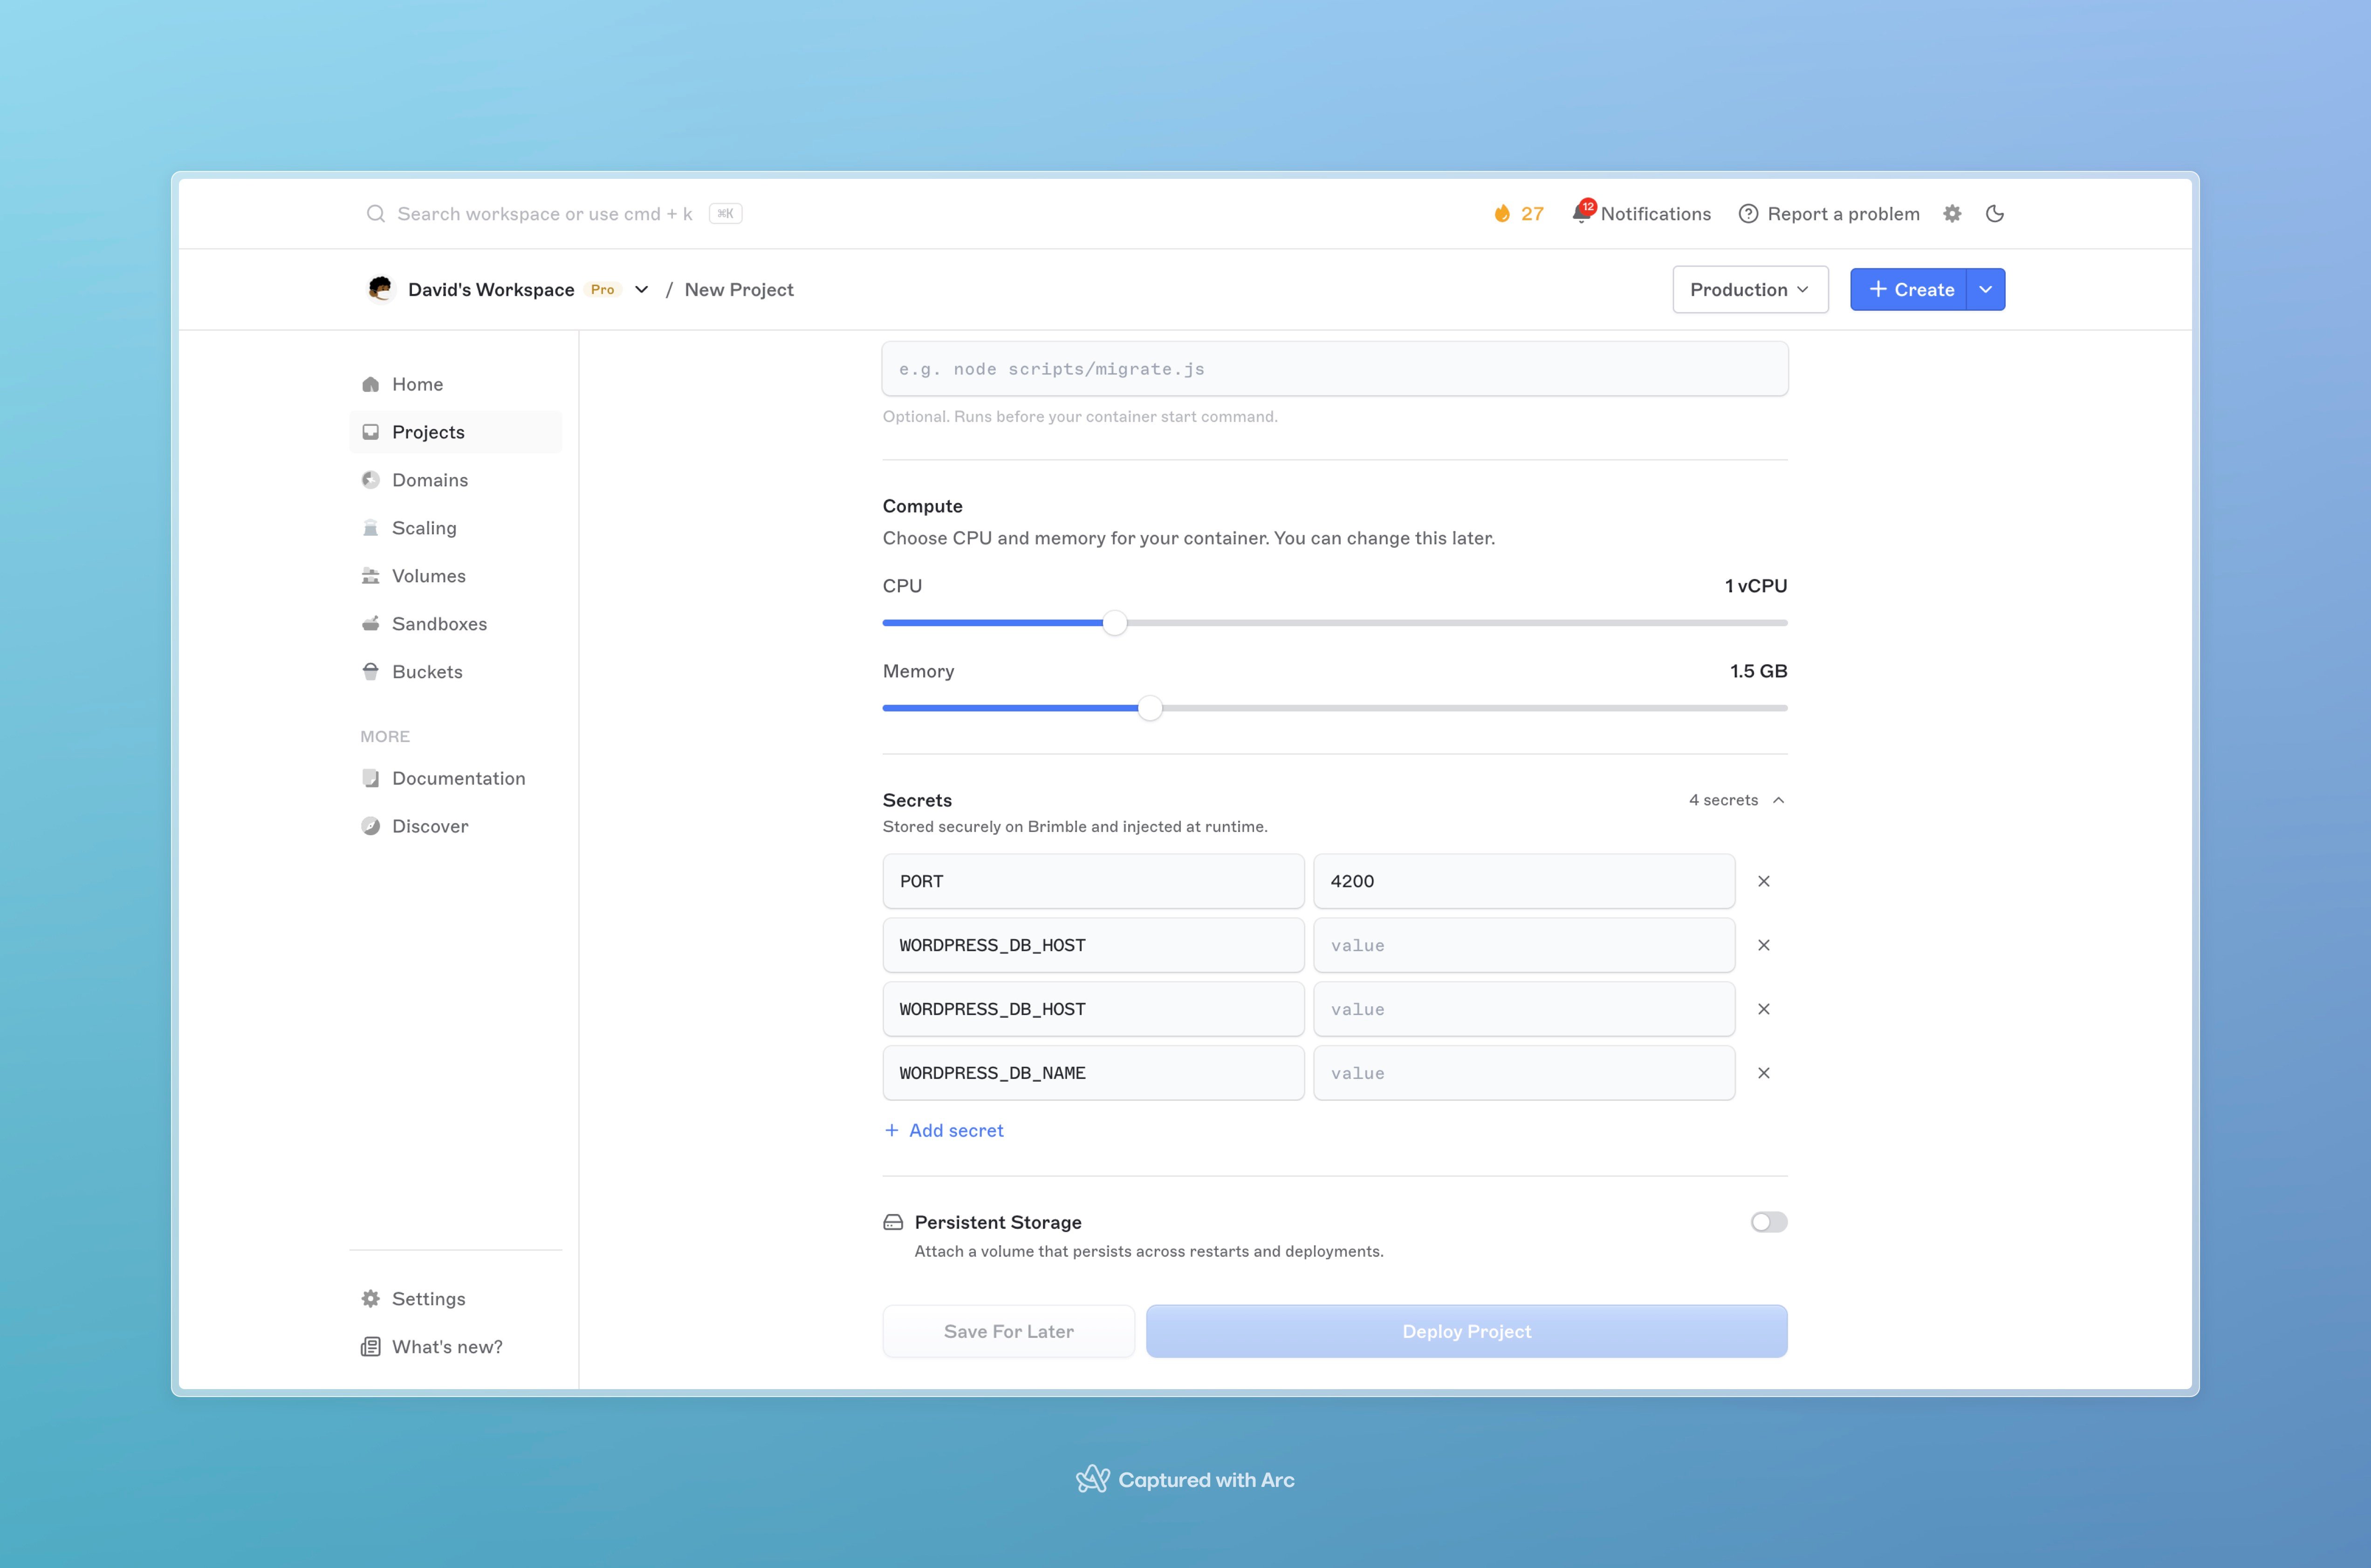Click the WORDPRESS_DB_NAME key field
Image resolution: width=2371 pixels, height=1568 pixels.
[1093, 1073]
